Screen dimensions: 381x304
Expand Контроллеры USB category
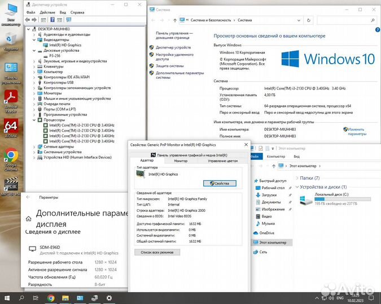(34, 83)
